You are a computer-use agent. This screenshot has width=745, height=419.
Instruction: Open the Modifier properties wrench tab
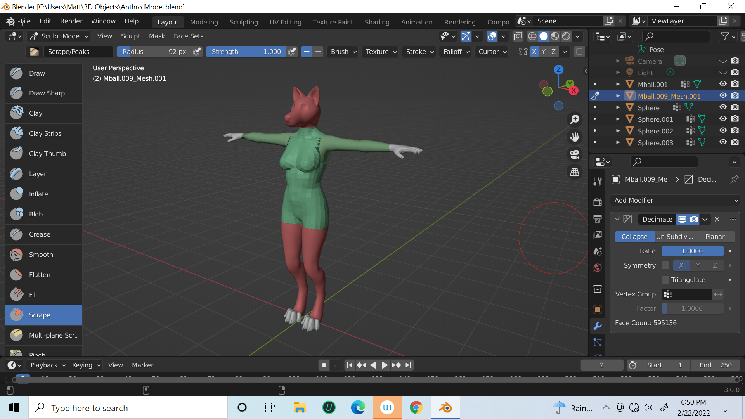(x=598, y=326)
